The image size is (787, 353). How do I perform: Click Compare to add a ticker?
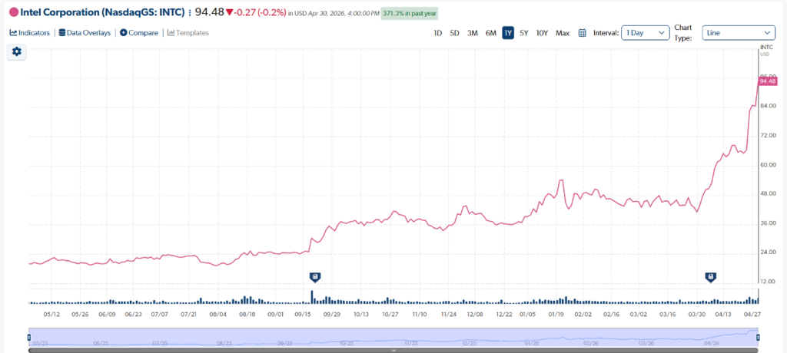click(139, 32)
